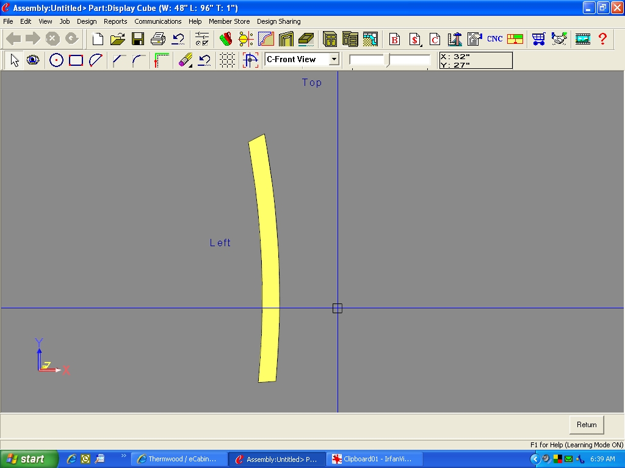Viewport: 625px width, 468px height.
Task: Save with the floppy disk icon
Action: 138,39
